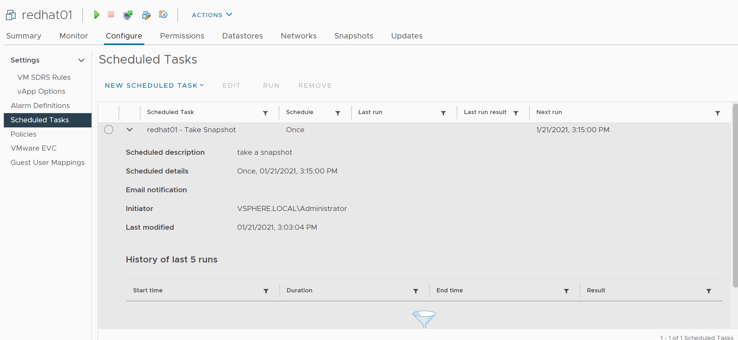Open vApp Options in the sidebar
738x340 pixels.
(41, 91)
